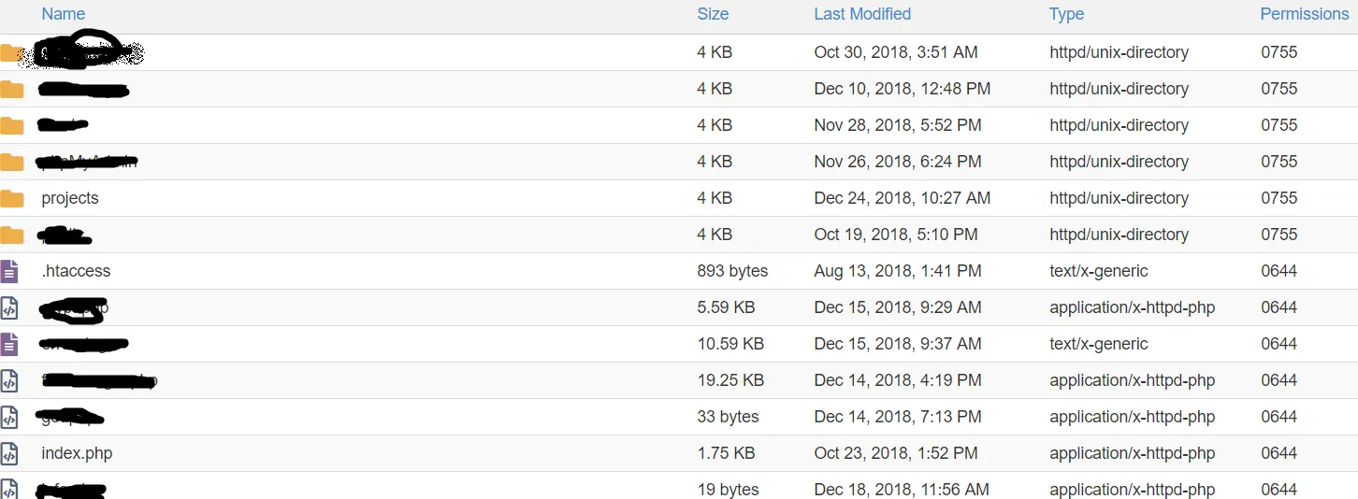1358x499 pixels.
Task: Click PHP file icon for 19.25 KB file
Action: (x=9, y=380)
